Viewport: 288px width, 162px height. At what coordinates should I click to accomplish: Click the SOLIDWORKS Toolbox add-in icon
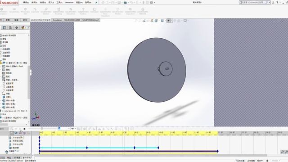tap(83, 11)
